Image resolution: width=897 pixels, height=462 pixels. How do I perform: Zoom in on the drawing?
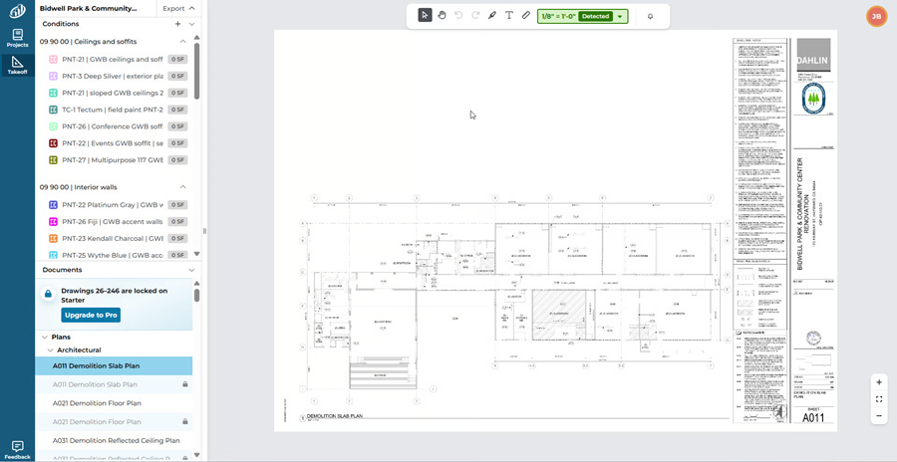[879, 382]
